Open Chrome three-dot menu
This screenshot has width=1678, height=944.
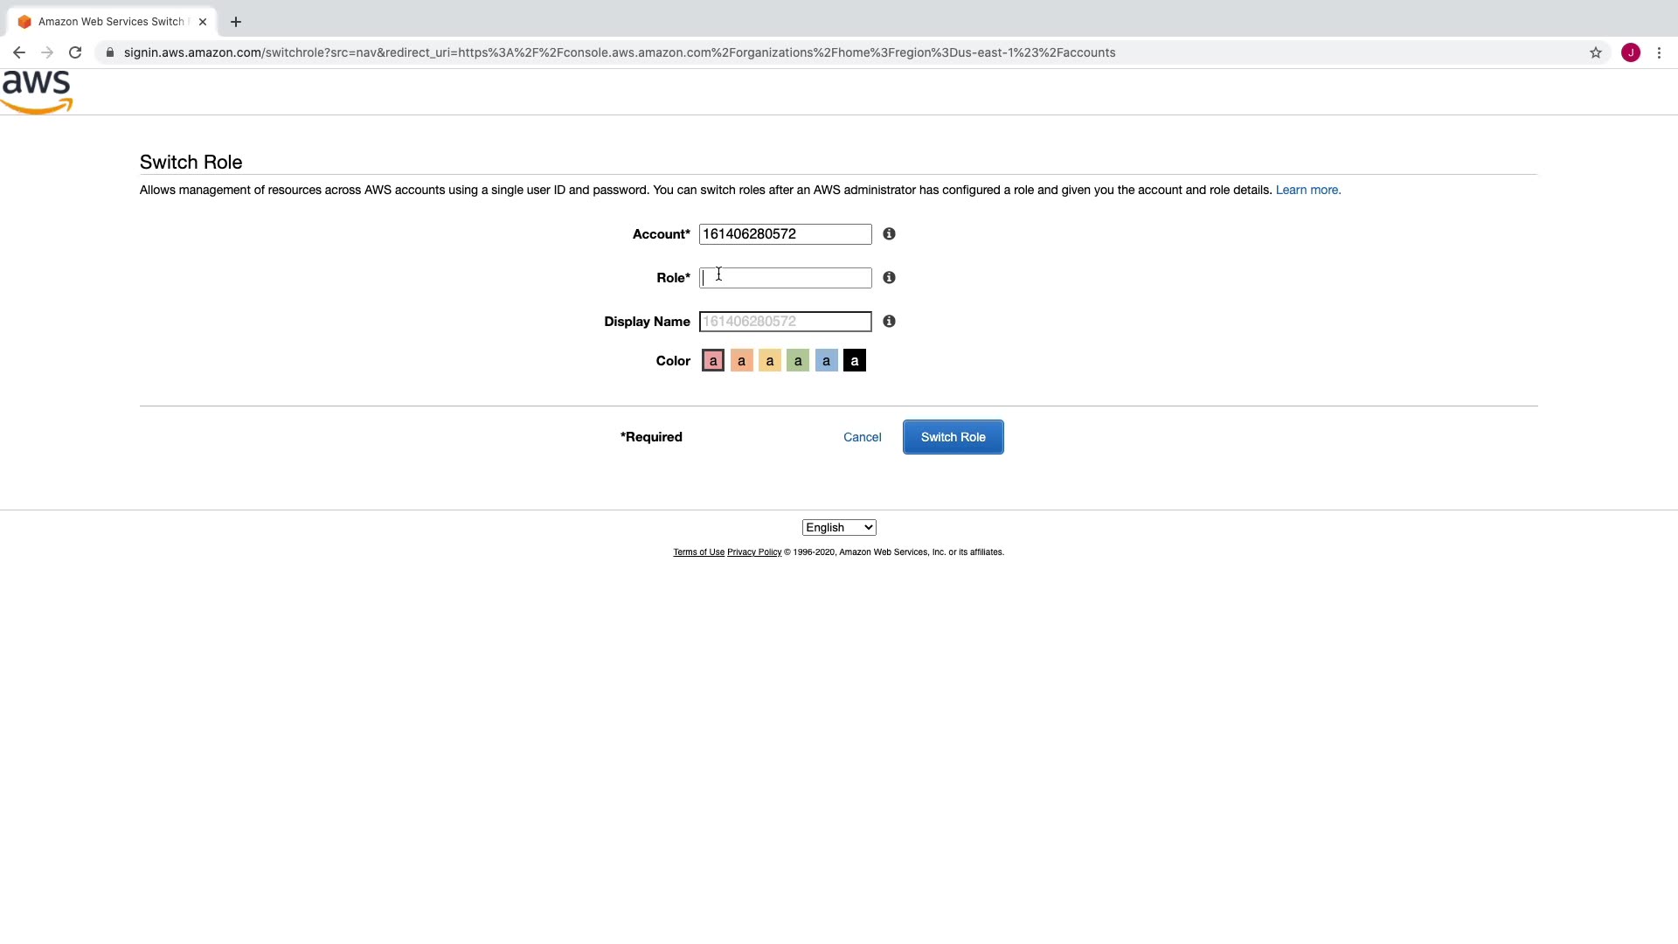[x=1659, y=52]
